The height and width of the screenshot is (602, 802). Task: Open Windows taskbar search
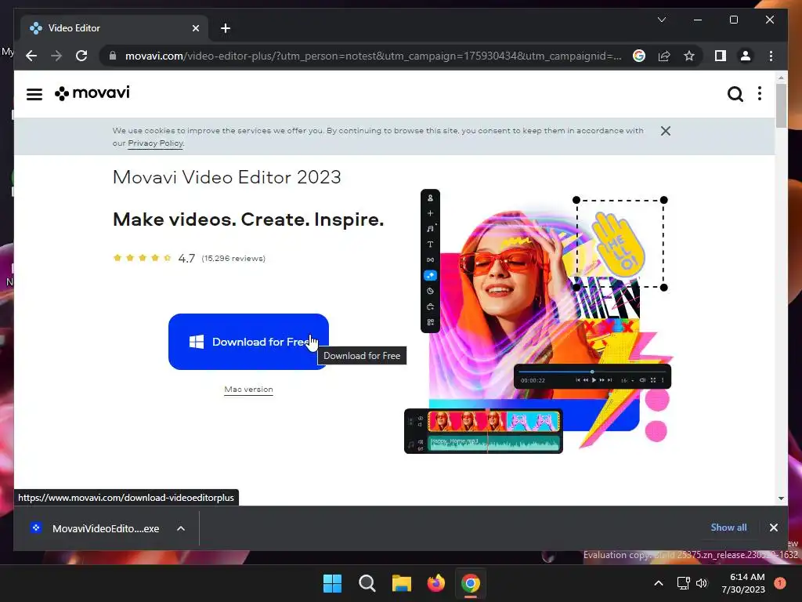367,583
